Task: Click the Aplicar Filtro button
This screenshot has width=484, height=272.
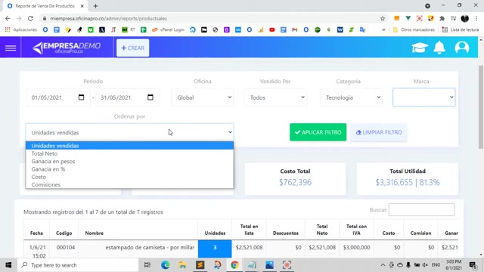Action: pos(318,132)
